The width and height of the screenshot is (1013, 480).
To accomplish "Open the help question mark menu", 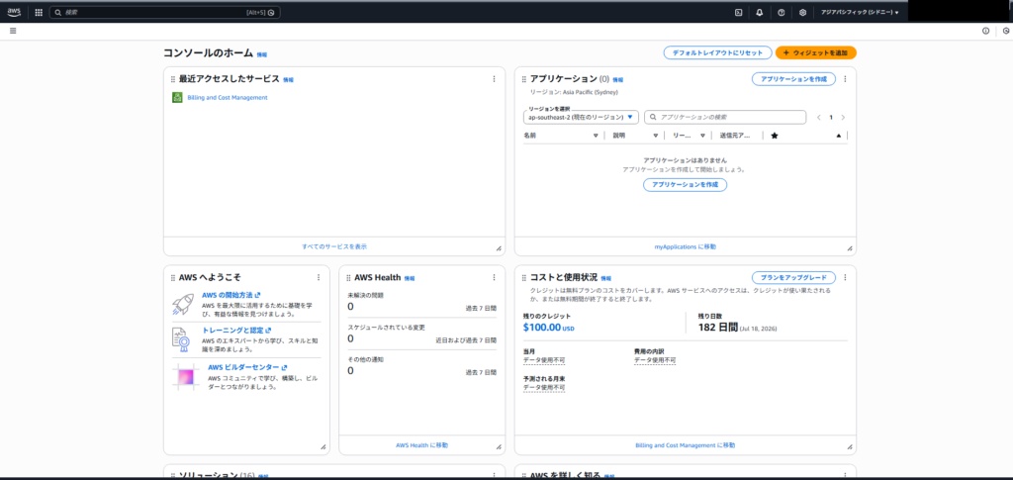I will pyautogui.click(x=782, y=13).
